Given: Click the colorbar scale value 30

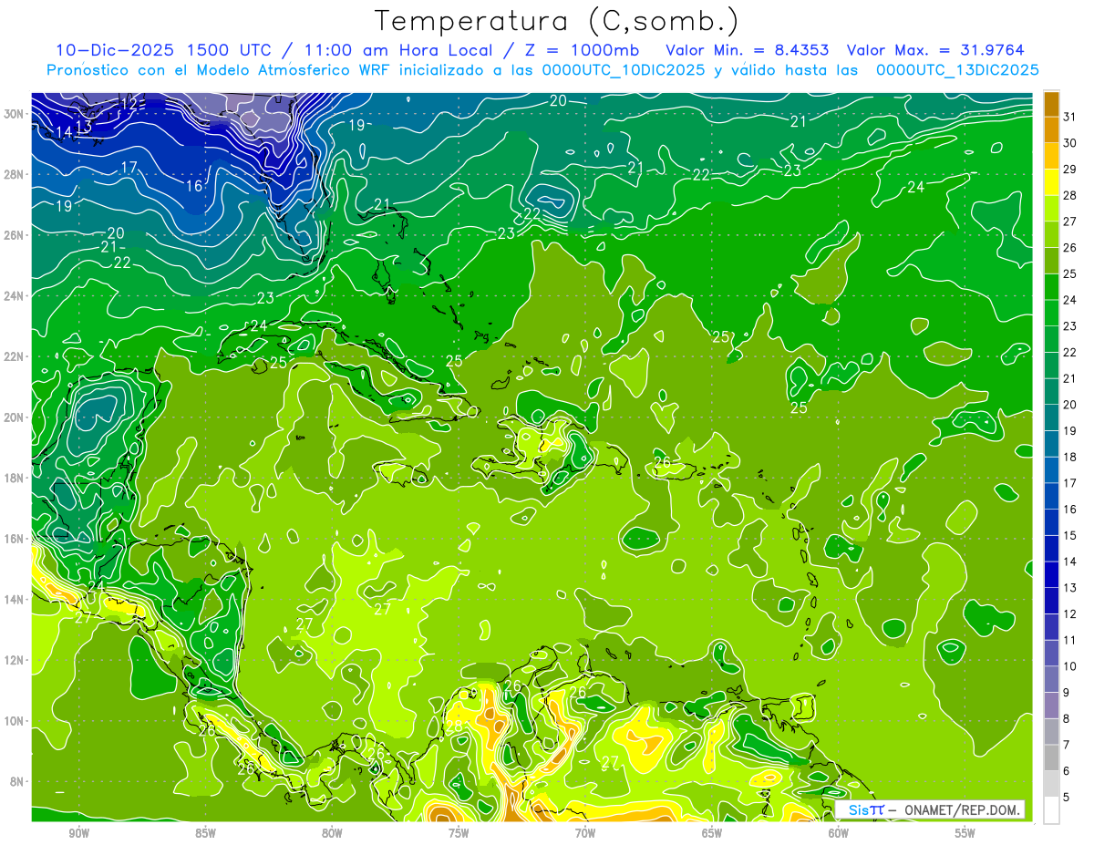Looking at the screenshot, I should pos(1070,143).
